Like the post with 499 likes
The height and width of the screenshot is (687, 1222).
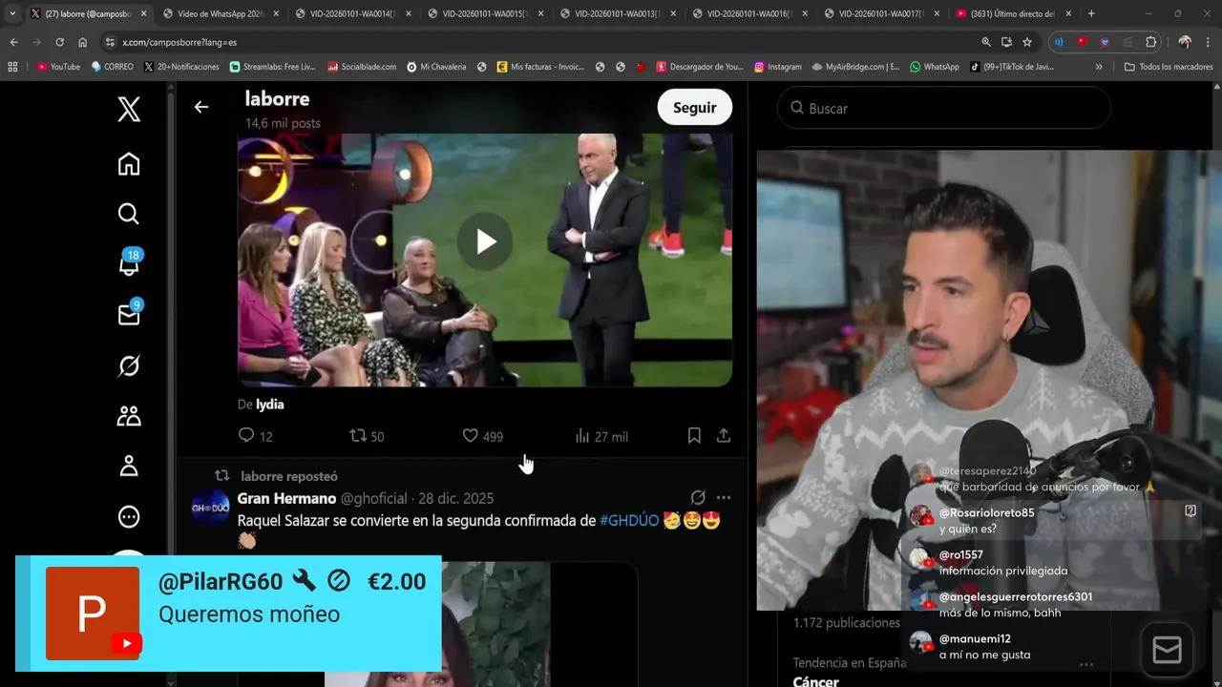pyautogui.click(x=482, y=436)
